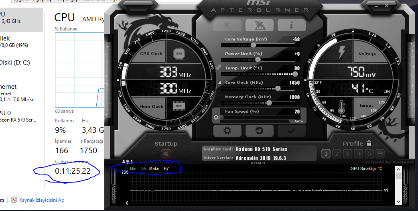The height and width of the screenshot is (211, 418).
Task: Click the GPU Sıcaklığı graph area
Action: click(x=256, y=188)
